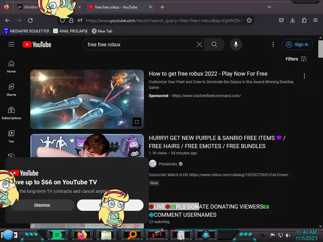323x242 pixels.
Task: Go to YouTube home via logo
Action: point(37,44)
